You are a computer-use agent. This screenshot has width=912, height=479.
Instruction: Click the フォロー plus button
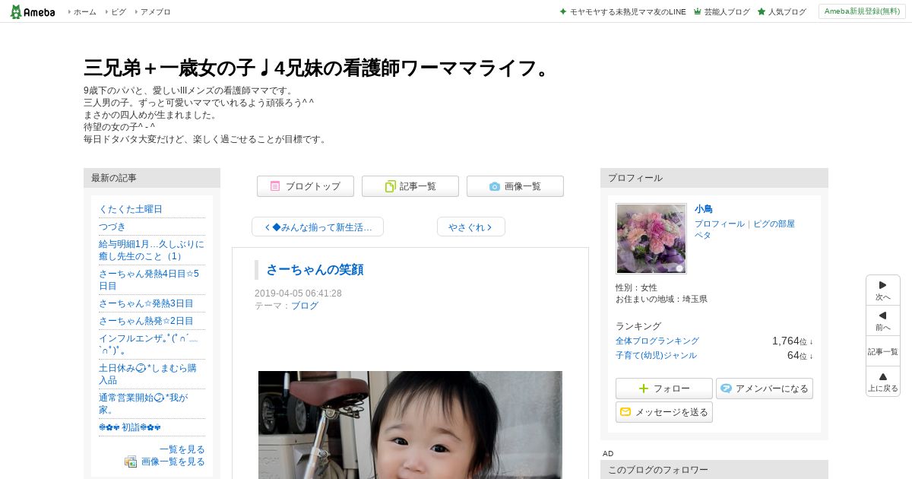pos(664,389)
